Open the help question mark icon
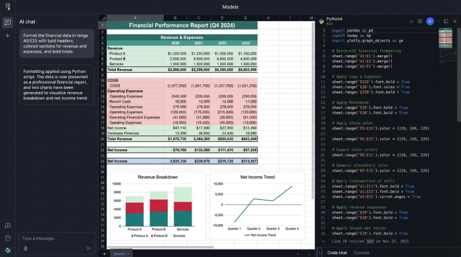Viewport: 461px width, 257px height. [8, 238]
